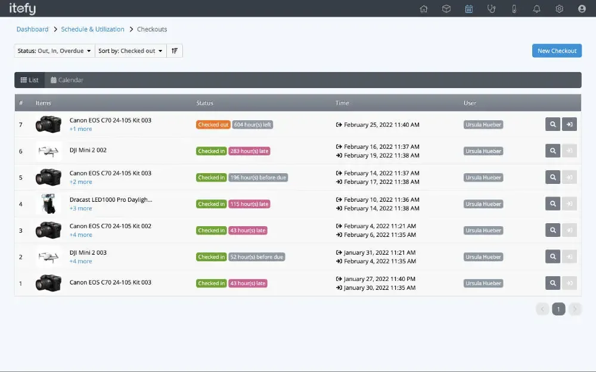Click the magnifier icon on the Checked out row
This screenshot has width=596, height=372.
(552, 124)
